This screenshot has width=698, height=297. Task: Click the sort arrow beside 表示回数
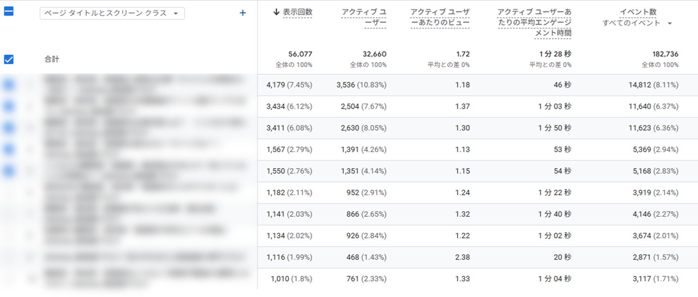[x=276, y=12]
